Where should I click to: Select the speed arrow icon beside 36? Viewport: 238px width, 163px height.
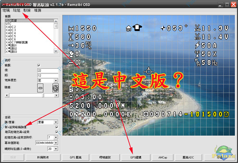pos(71,45)
